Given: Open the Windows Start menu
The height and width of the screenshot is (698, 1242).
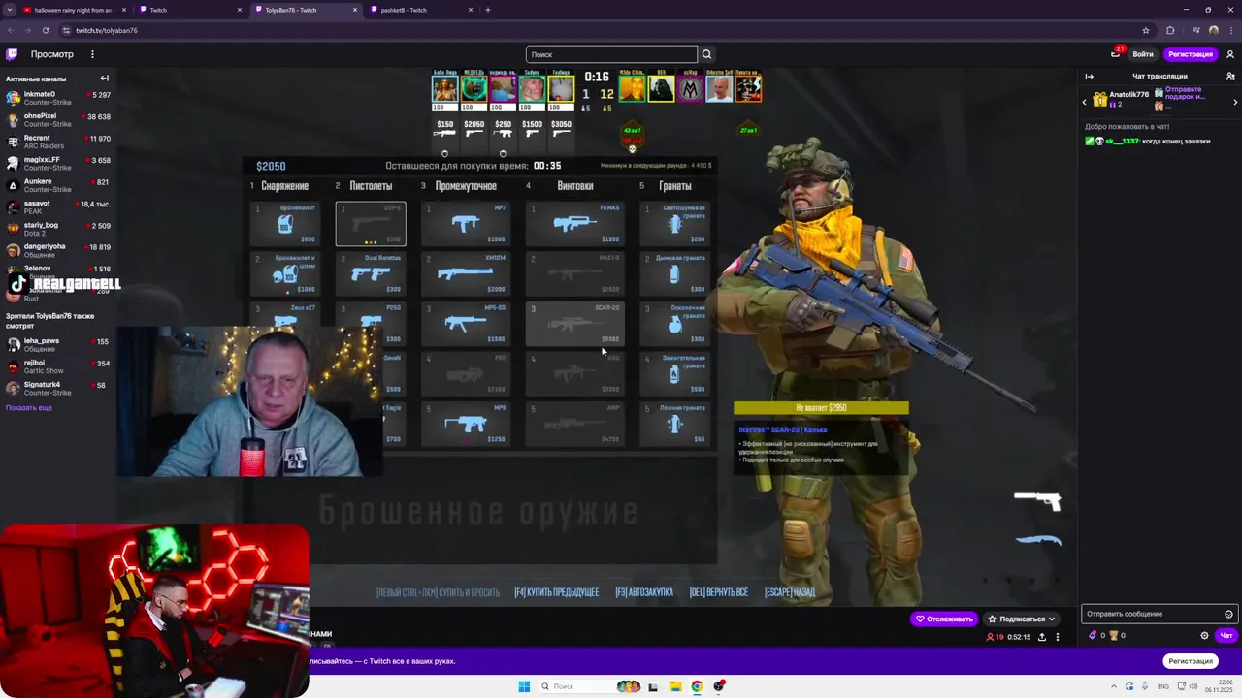Looking at the screenshot, I should click(x=524, y=686).
